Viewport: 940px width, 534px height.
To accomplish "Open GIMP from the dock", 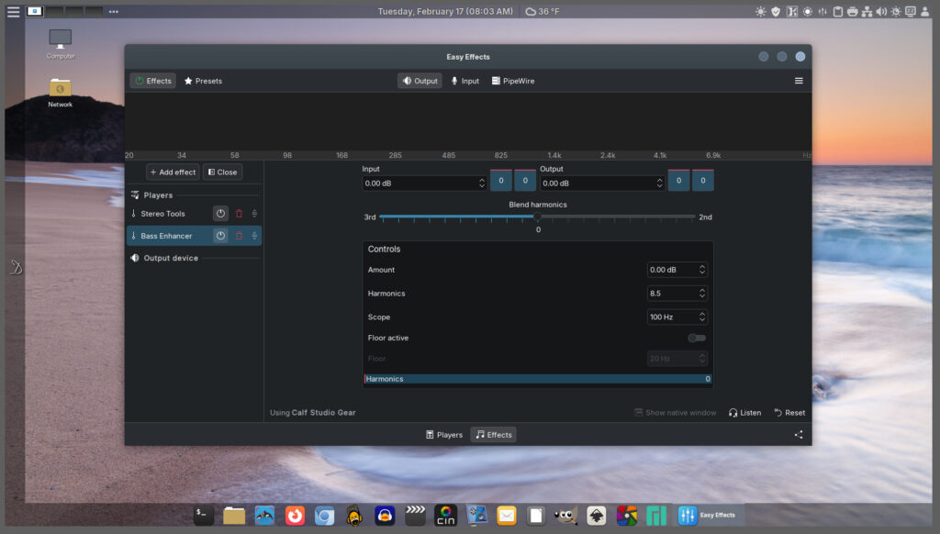I will click(566, 516).
